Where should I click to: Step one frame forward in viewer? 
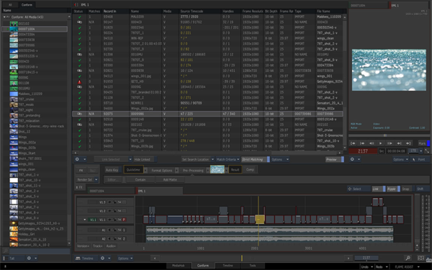click(x=390, y=143)
